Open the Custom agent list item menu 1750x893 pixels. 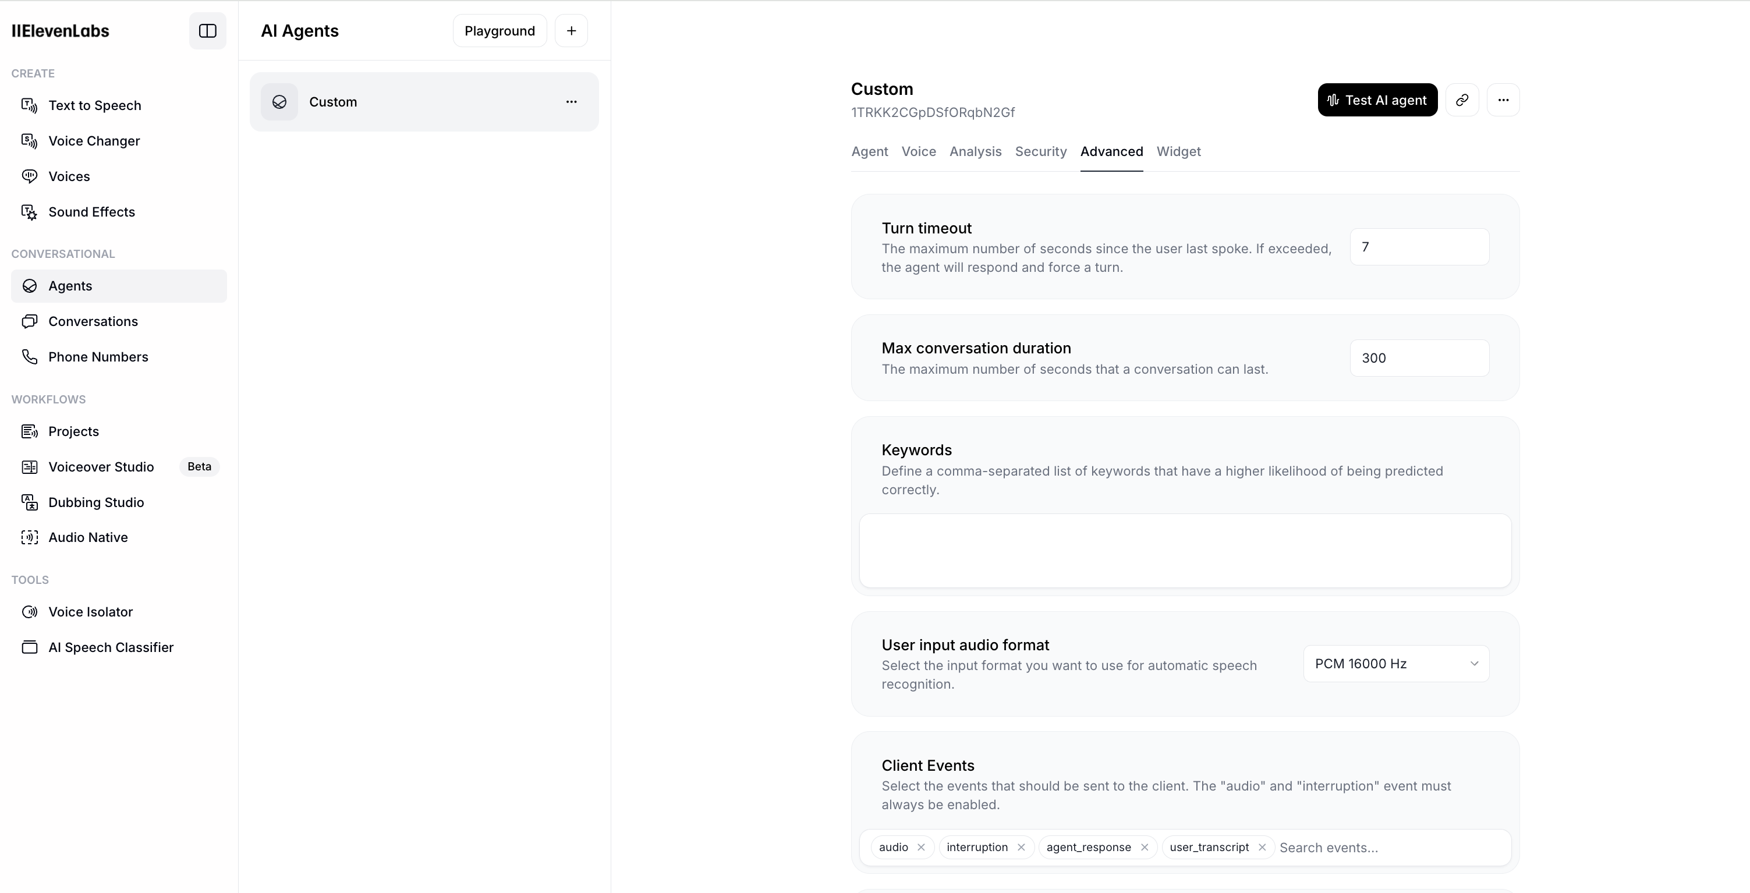tap(571, 102)
